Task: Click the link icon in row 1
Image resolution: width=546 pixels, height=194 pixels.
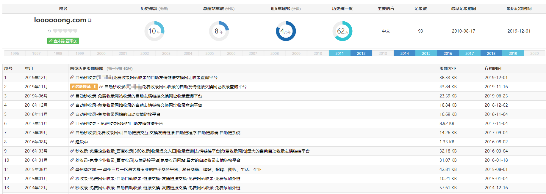Action: (x=72, y=78)
